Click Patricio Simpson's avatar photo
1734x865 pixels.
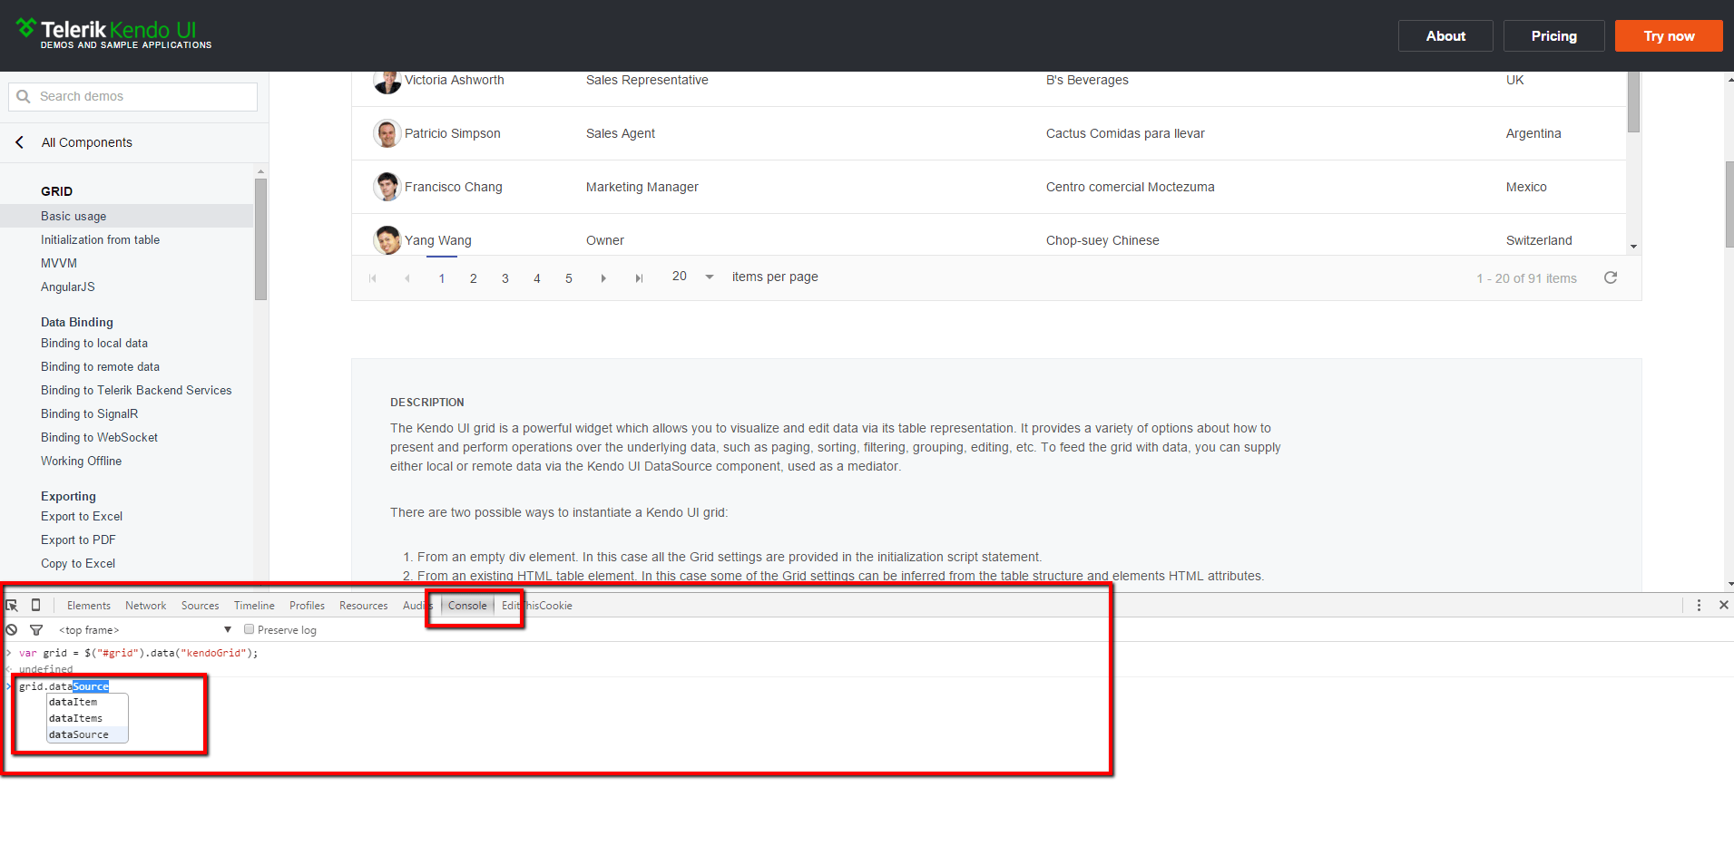pyautogui.click(x=387, y=133)
